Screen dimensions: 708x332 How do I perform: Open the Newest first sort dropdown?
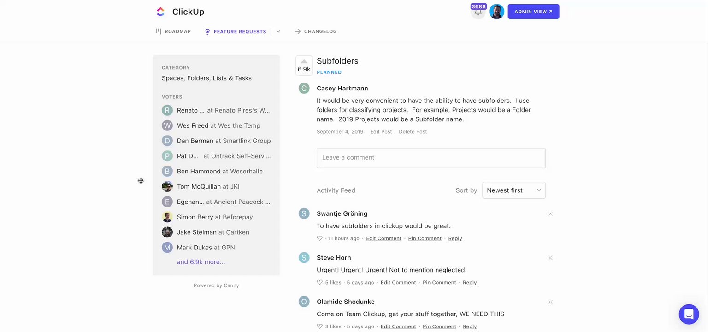pyautogui.click(x=513, y=190)
